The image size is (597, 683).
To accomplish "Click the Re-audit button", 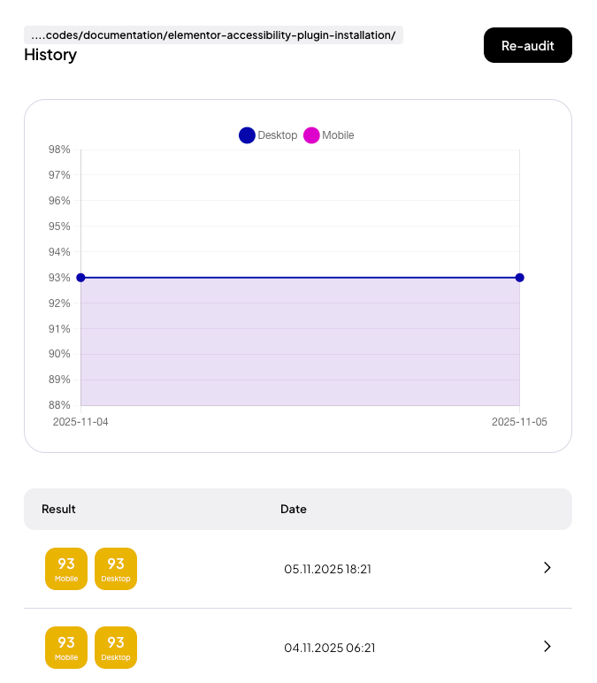I will click(x=528, y=45).
